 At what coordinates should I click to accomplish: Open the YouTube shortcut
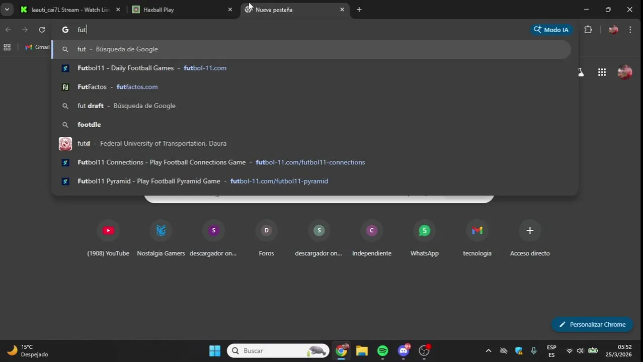click(108, 238)
